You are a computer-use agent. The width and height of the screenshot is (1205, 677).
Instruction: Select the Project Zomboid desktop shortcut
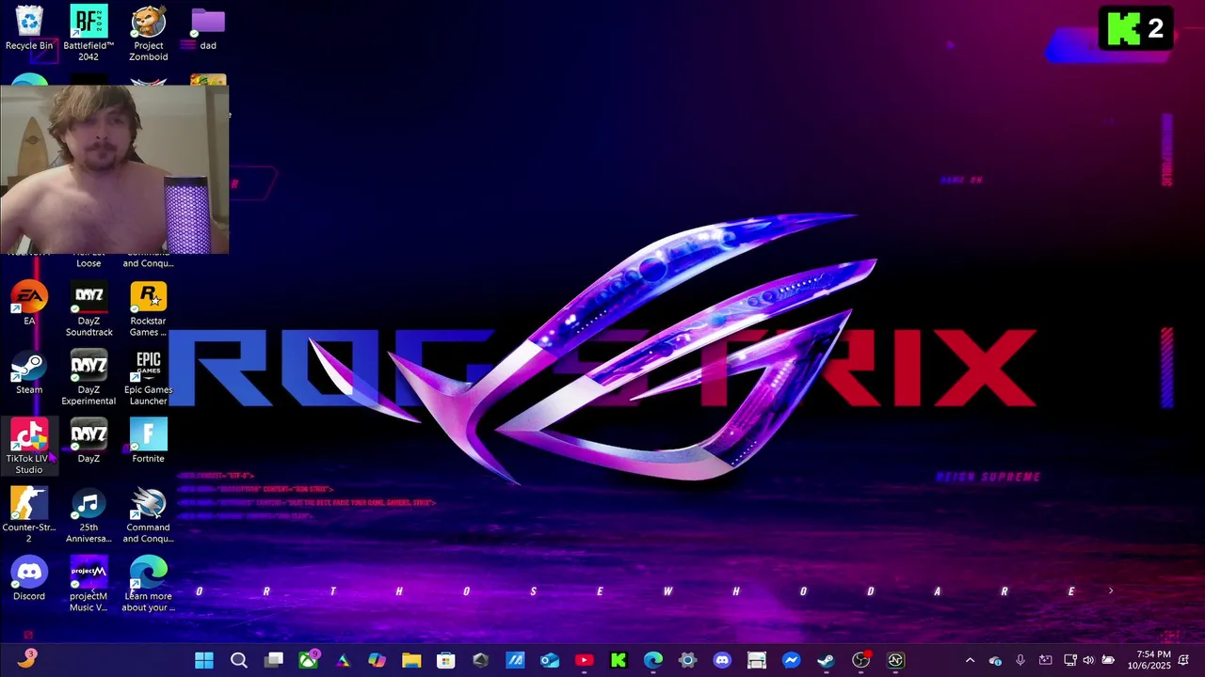(x=148, y=33)
